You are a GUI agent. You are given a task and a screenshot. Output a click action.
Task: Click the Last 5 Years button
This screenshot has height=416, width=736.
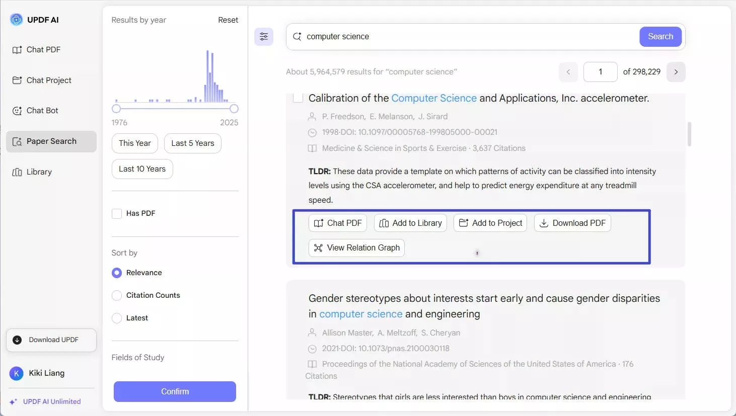[192, 143]
